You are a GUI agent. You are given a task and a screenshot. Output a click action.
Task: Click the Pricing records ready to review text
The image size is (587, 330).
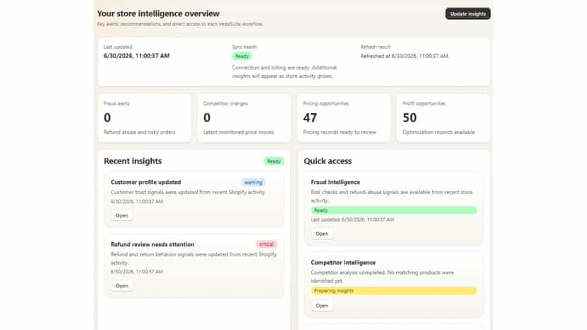coord(340,132)
